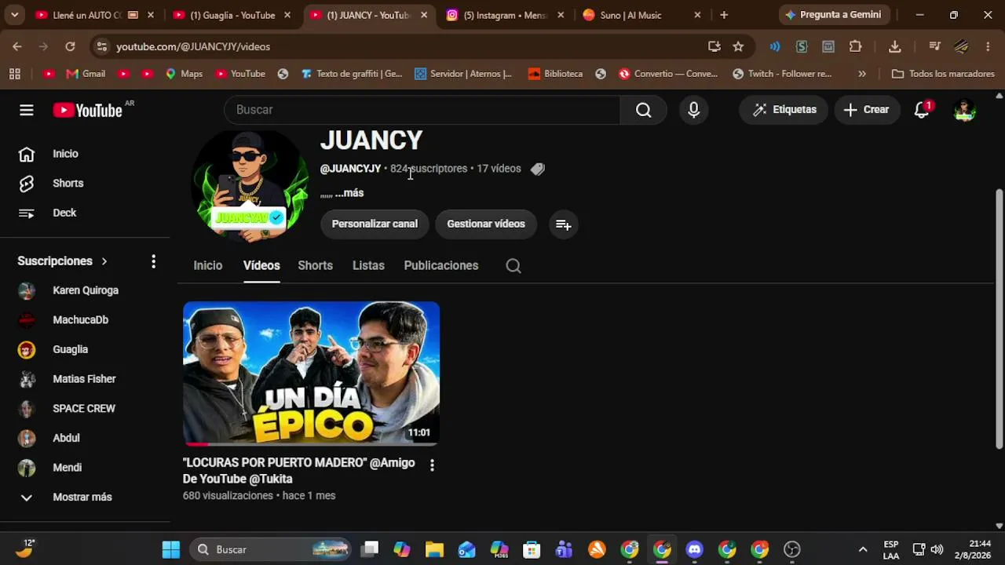Open File Explorer from the taskbar

(x=434, y=549)
